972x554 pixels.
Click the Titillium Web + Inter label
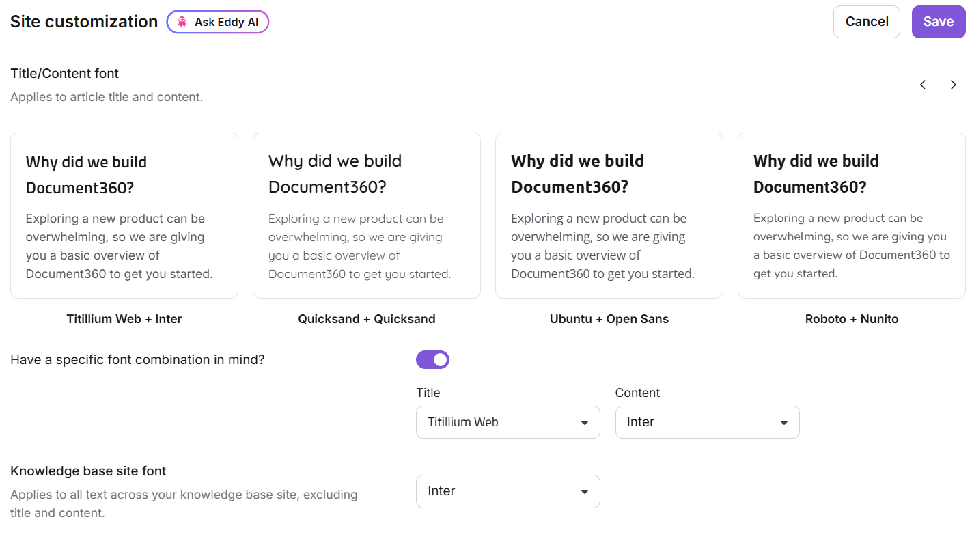pyautogui.click(x=124, y=319)
